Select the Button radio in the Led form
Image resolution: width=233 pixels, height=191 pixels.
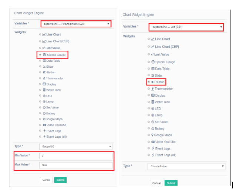click(x=149, y=82)
